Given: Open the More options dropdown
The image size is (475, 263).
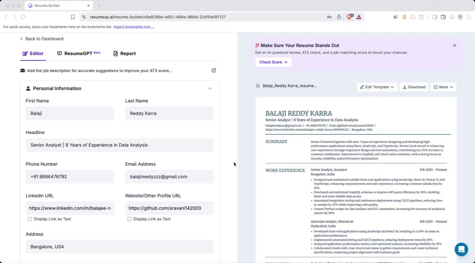Looking at the screenshot, I should (443, 87).
